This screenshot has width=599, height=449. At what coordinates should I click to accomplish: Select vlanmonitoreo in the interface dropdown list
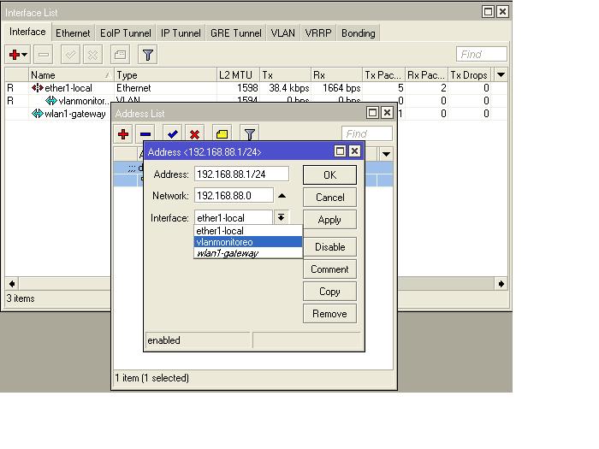[248, 242]
